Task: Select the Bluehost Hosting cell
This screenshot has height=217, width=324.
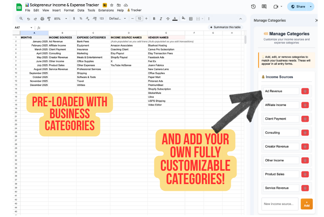Action: tap(166, 45)
